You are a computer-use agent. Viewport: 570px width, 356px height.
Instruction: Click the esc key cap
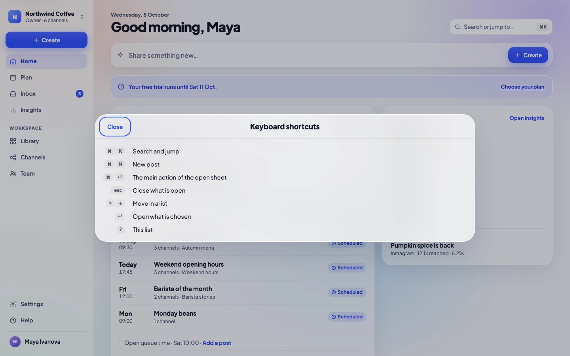[118, 190]
